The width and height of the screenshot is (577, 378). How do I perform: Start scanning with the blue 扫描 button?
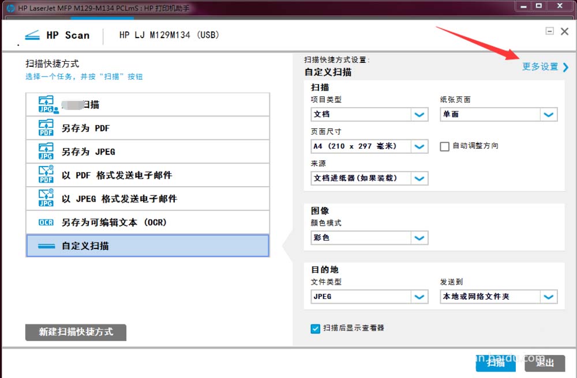pos(495,363)
